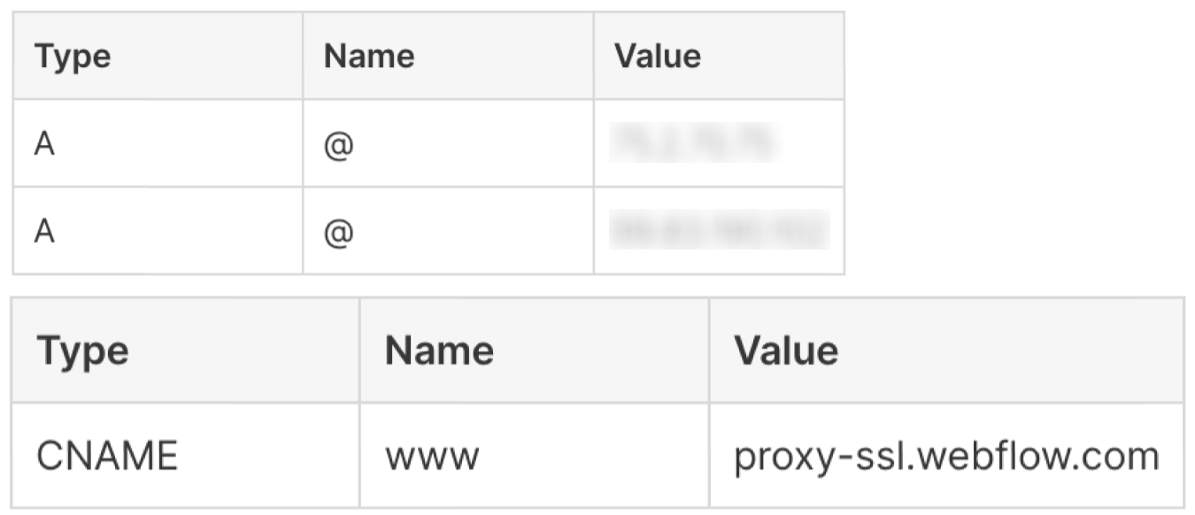
Task: Click the black redacted rectangle
Action: [1024, 142]
